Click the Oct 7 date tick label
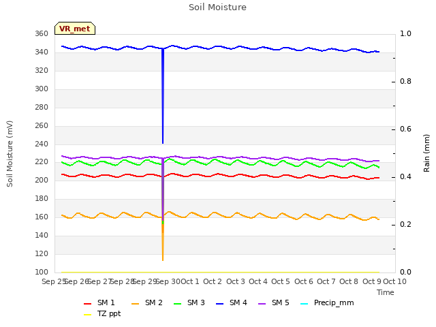This screenshot has width=436, height=327. 326,281
